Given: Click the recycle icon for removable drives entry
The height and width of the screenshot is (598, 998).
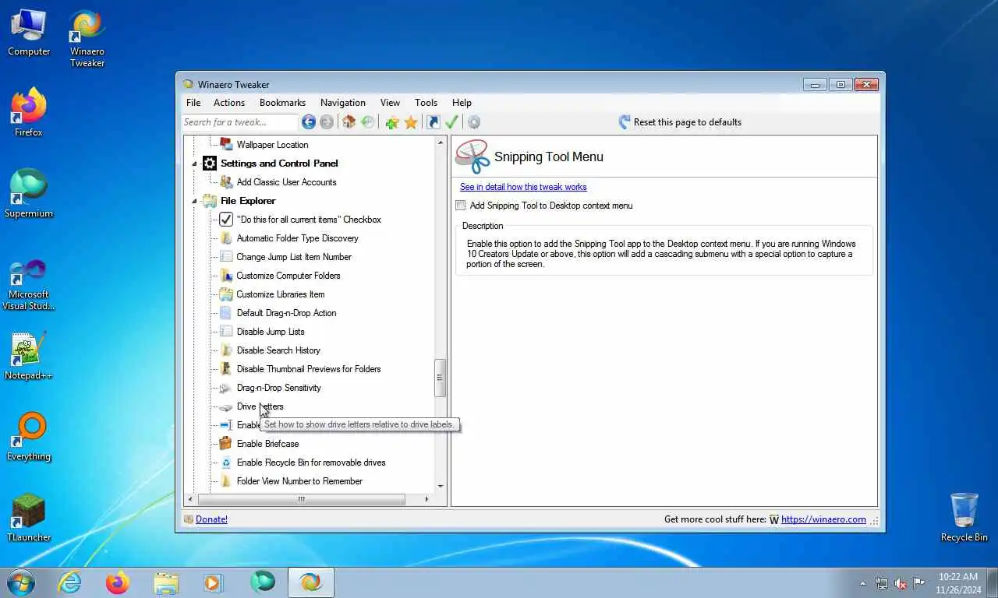Looking at the screenshot, I should pos(226,462).
